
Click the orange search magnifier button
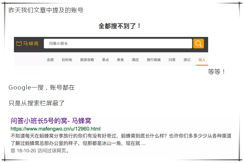pos(198,44)
